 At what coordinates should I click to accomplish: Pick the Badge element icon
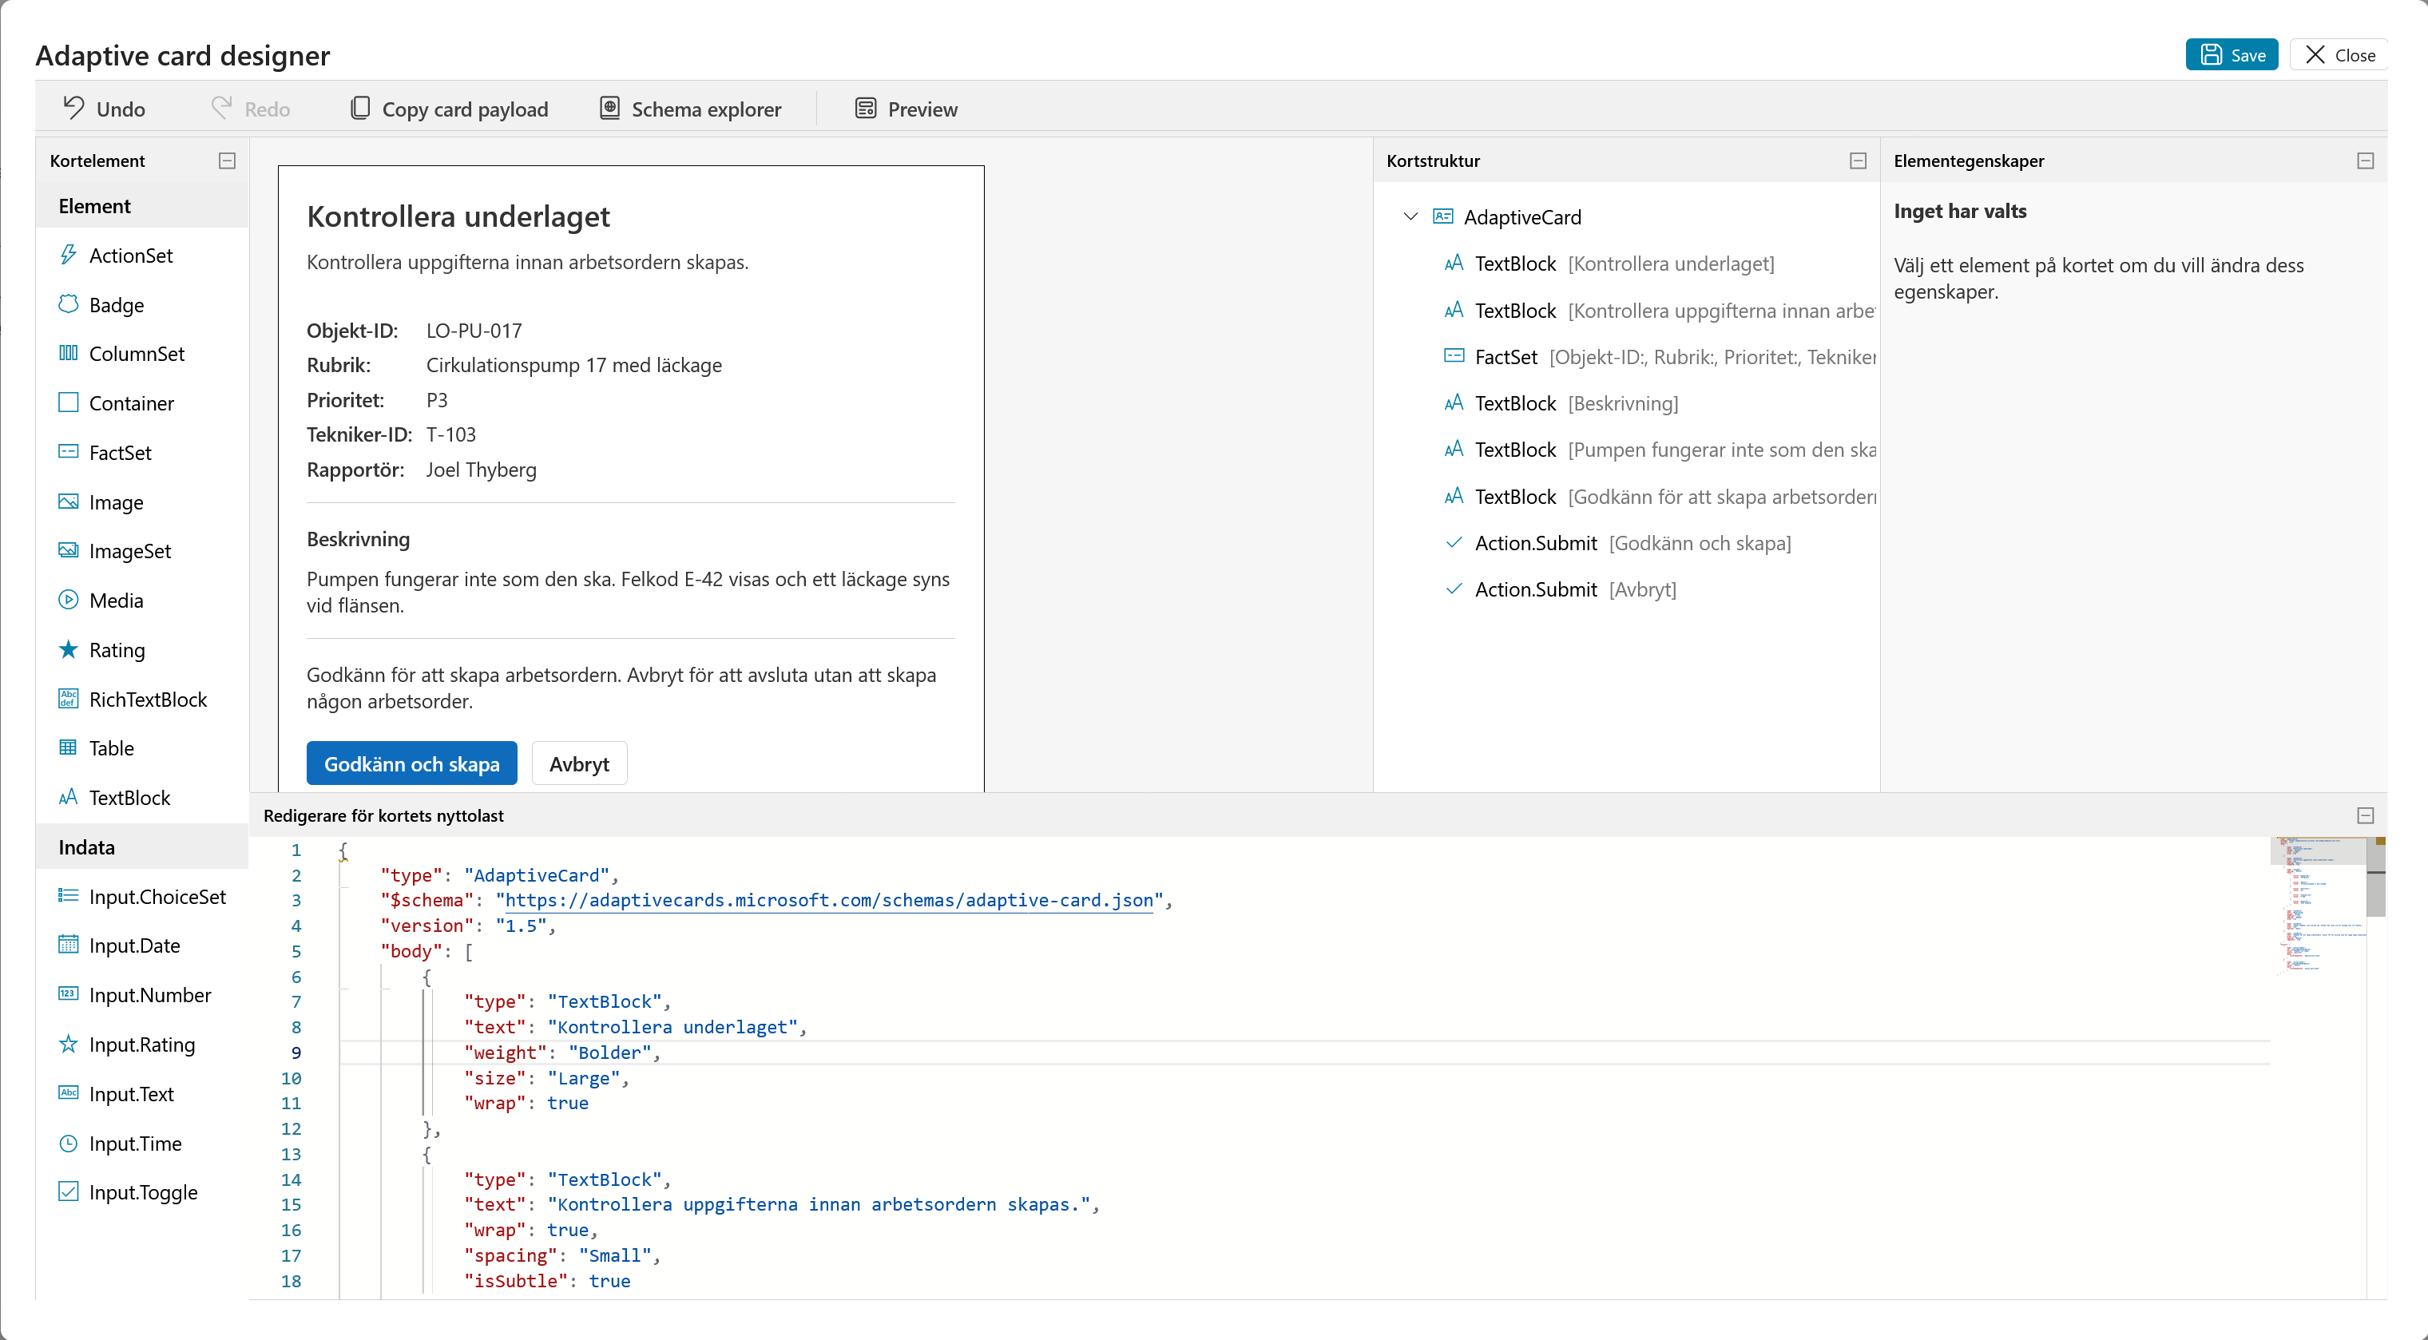pos(68,304)
